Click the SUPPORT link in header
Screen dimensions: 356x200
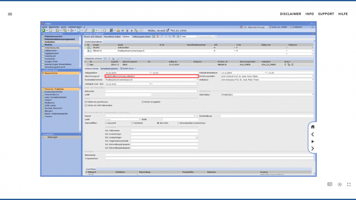click(x=326, y=14)
